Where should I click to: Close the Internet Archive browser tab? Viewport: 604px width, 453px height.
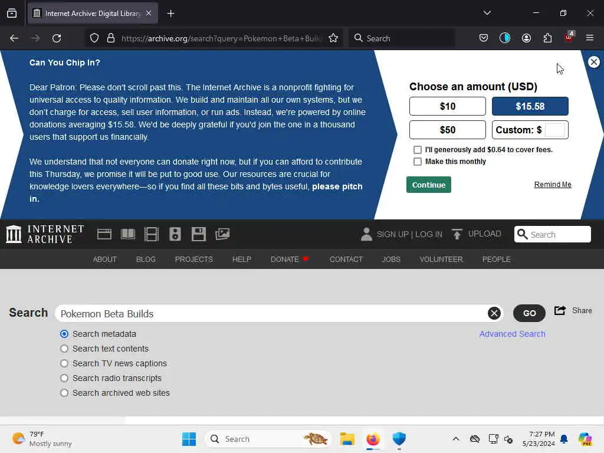(x=149, y=13)
